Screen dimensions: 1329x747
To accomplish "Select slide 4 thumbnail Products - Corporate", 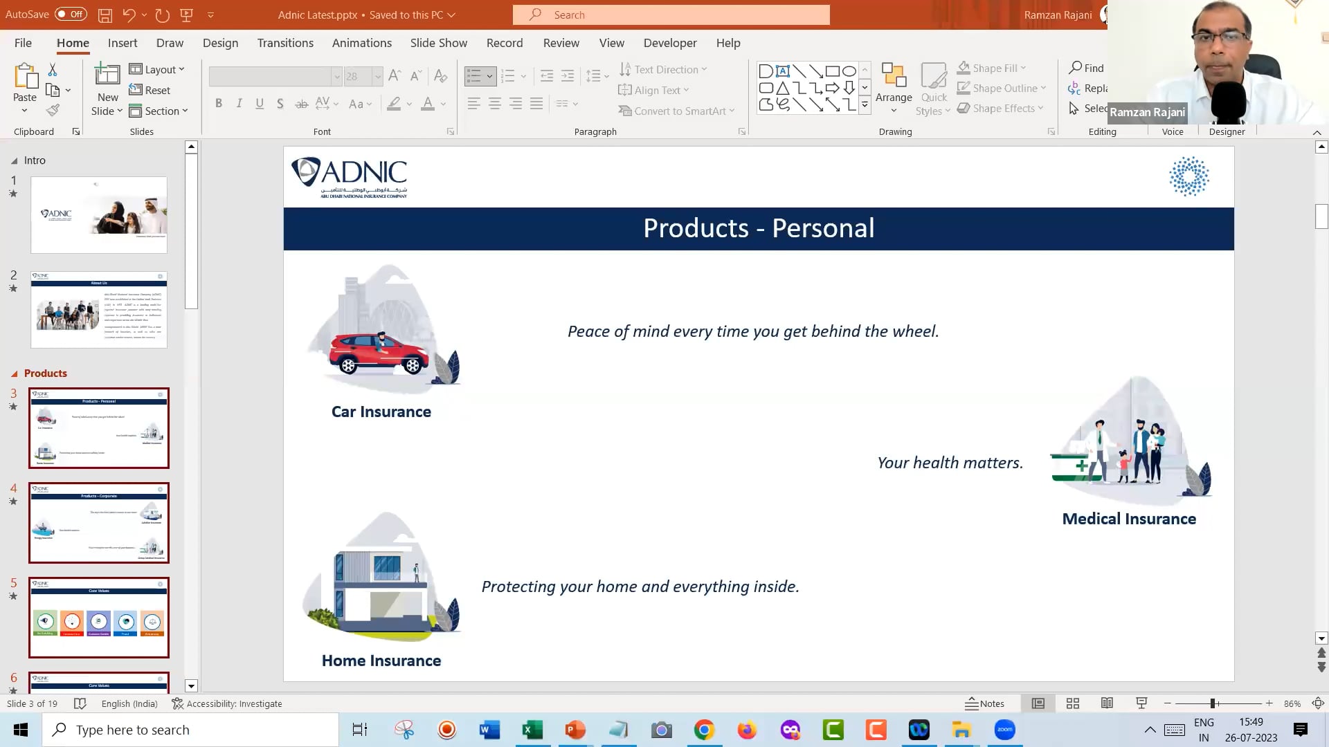I will [99, 523].
